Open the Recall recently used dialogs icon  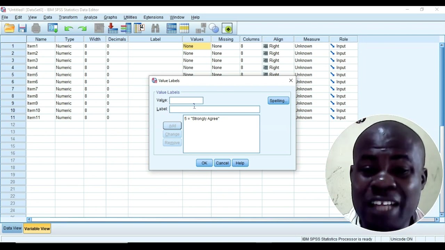tap(53, 28)
